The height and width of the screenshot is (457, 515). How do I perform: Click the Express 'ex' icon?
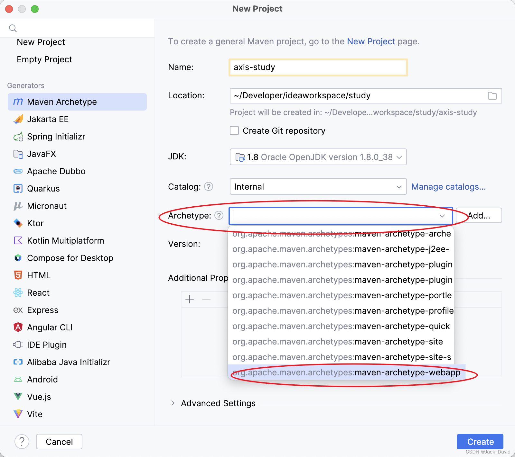pyautogui.click(x=18, y=310)
